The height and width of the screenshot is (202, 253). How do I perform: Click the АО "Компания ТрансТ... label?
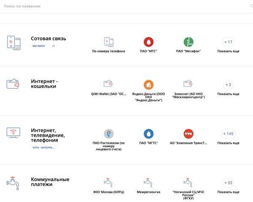coord(188,143)
